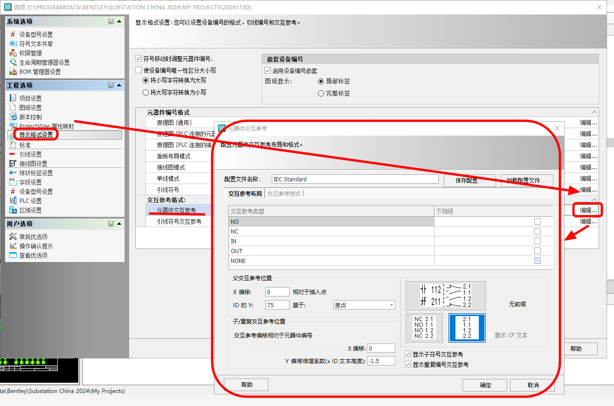Select the PLC 设置 icon
Screen dimensions: 614x406
point(13,201)
